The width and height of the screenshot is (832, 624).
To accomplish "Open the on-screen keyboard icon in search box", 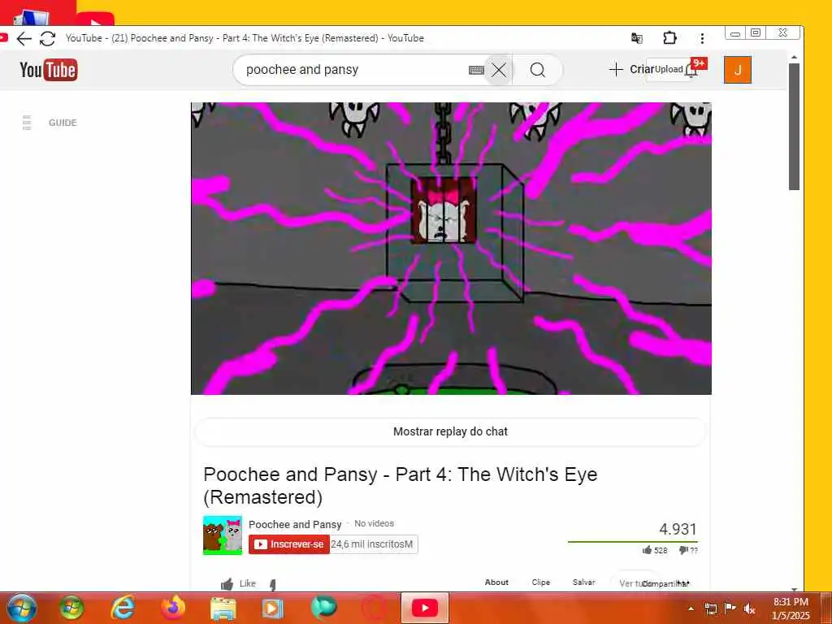I will (476, 70).
